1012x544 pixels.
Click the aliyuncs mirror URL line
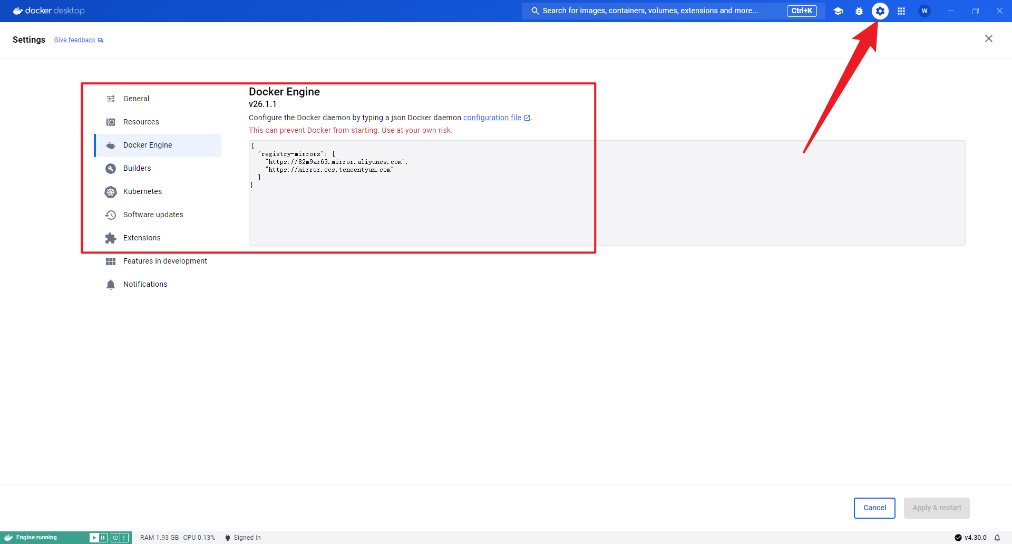coord(336,162)
